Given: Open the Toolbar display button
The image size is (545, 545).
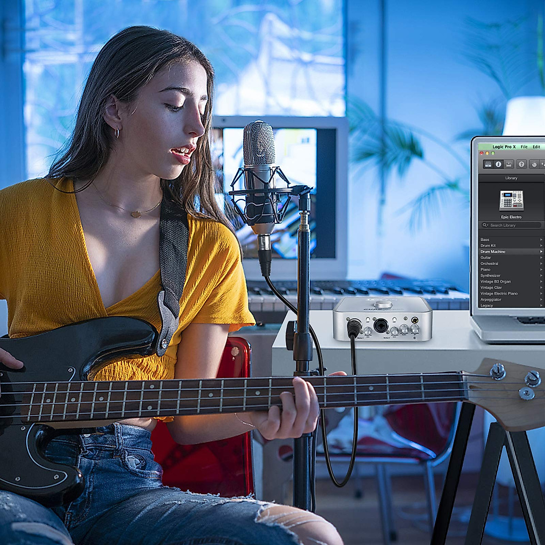Looking at the screenshot, I should pos(509,164).
